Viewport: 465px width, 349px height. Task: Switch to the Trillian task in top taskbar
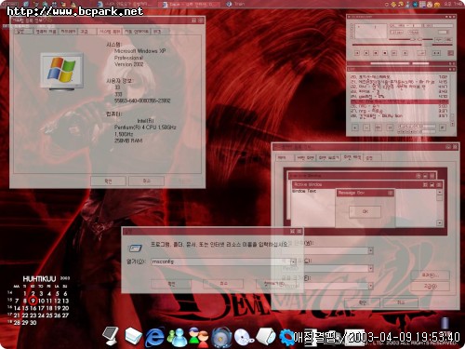[x=236, y=4]
